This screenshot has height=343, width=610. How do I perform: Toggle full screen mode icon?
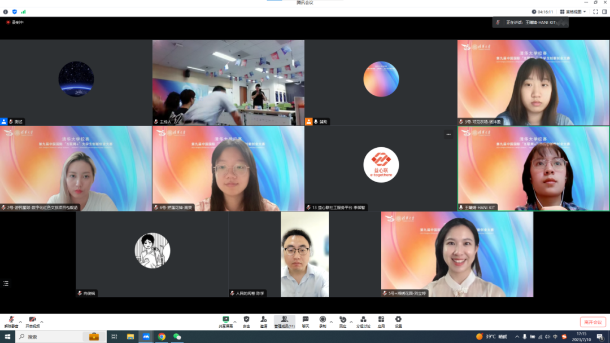click(x=595, y=11)
